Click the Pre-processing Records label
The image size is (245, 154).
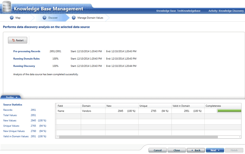click(27, 51)
